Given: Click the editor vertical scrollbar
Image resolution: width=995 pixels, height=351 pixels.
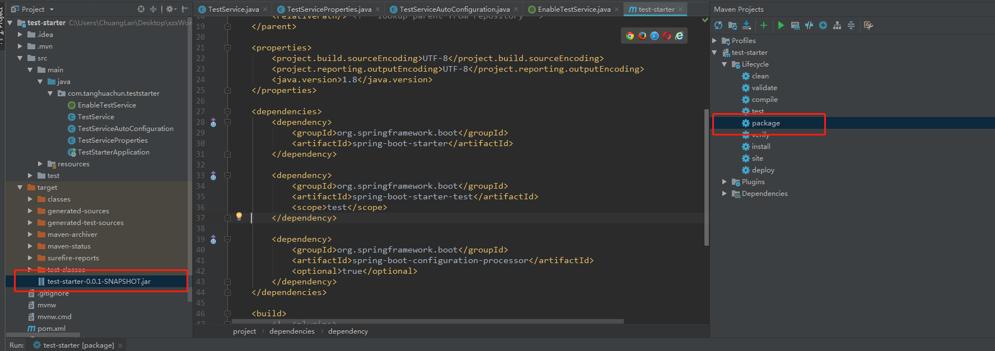Looking at the screenshot, I should tap(706, 176).
